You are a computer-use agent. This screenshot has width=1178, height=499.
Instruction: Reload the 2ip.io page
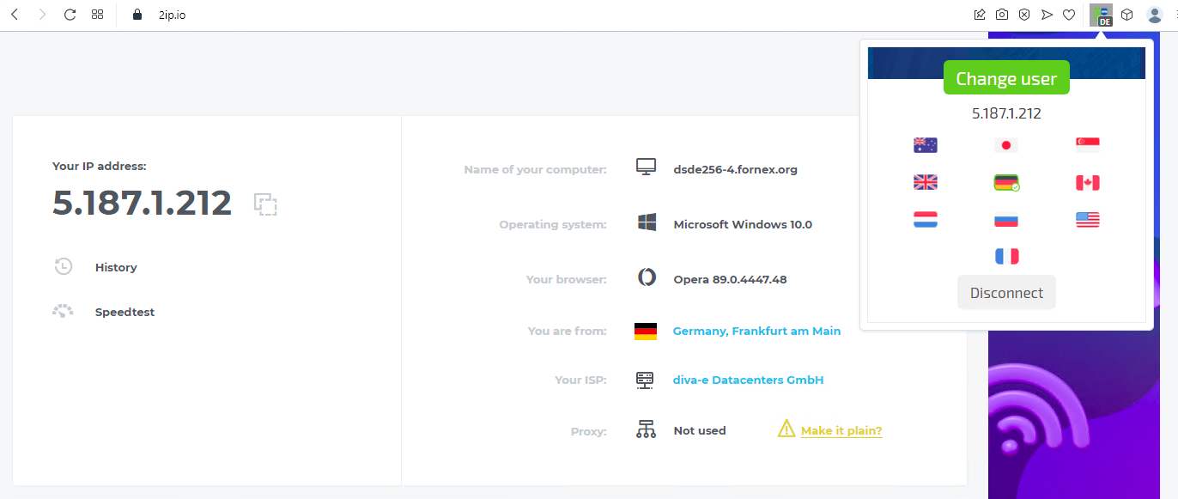[x=70, y=15]
